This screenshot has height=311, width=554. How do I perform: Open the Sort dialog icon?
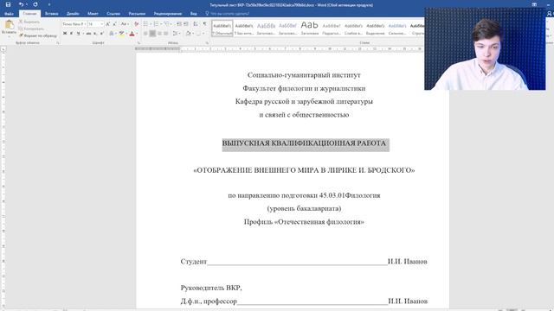(196, 24)
